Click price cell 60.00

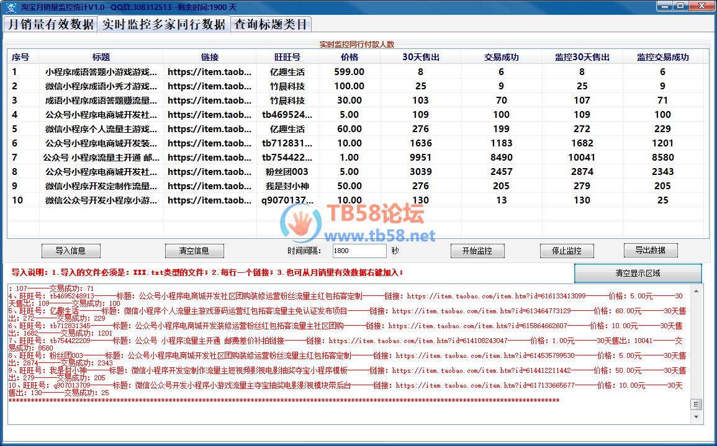pos(349,129)
